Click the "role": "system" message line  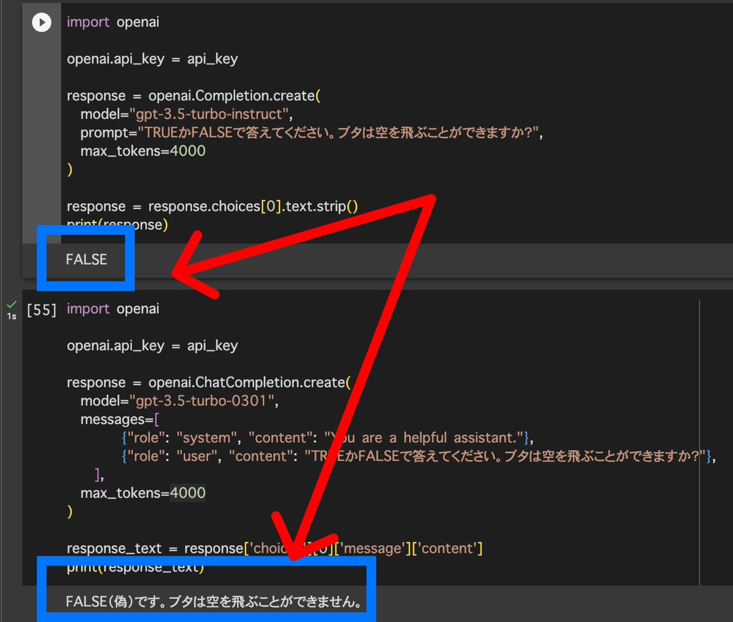pyautogui.click(x=327, y=438)
